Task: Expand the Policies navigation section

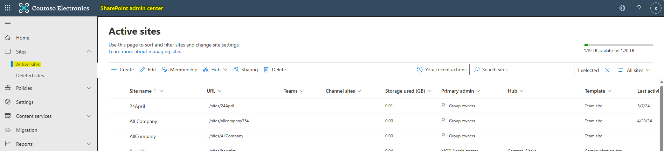Action: point(89,88)
